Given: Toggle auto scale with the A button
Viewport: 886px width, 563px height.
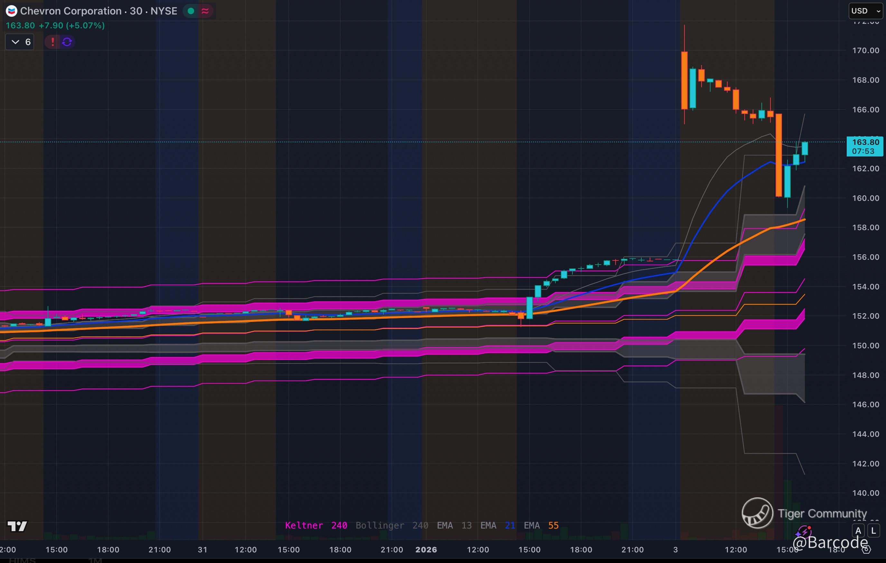Looking at the screenshot, I should coord(858,530).
